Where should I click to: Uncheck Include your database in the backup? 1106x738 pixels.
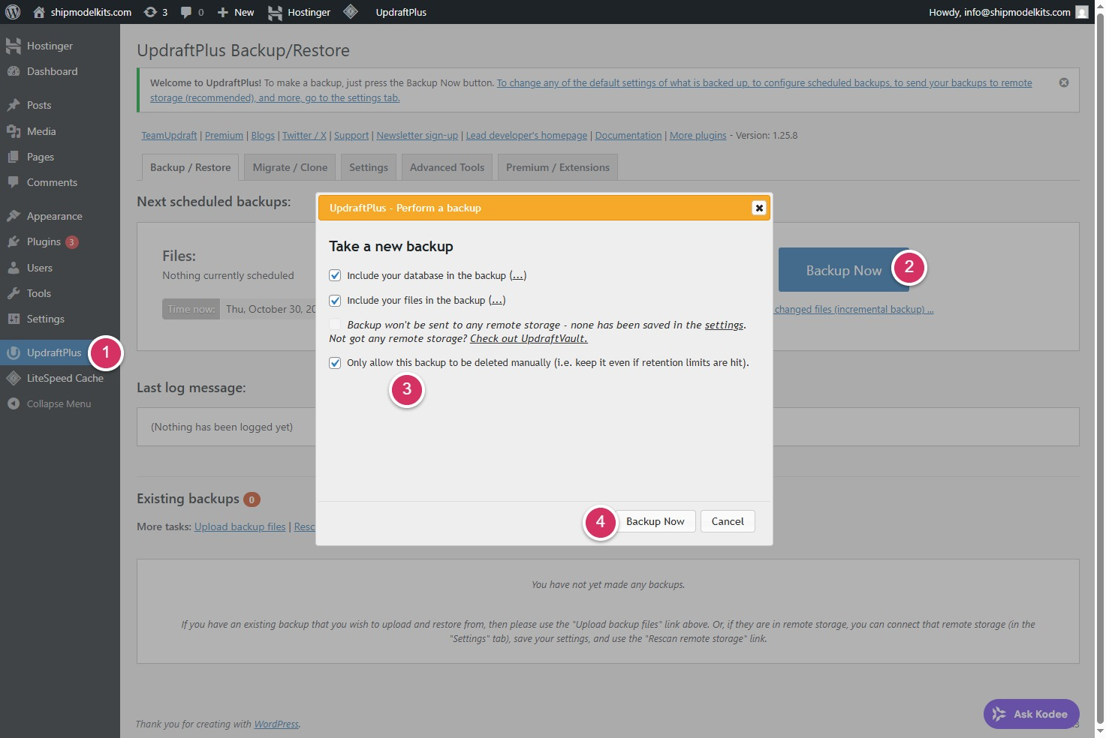335,275
